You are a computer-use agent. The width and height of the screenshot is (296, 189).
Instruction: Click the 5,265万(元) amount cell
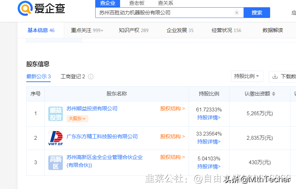tap(260, 113)
